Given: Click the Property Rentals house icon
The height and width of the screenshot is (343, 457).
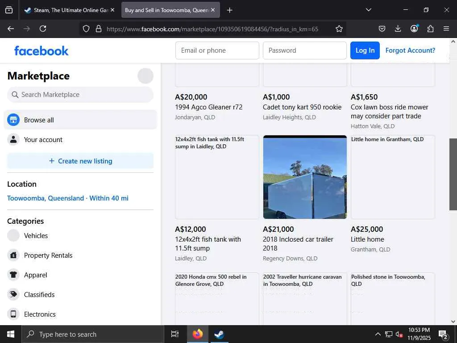Looking at the screenshot, I should coord(13,255).
